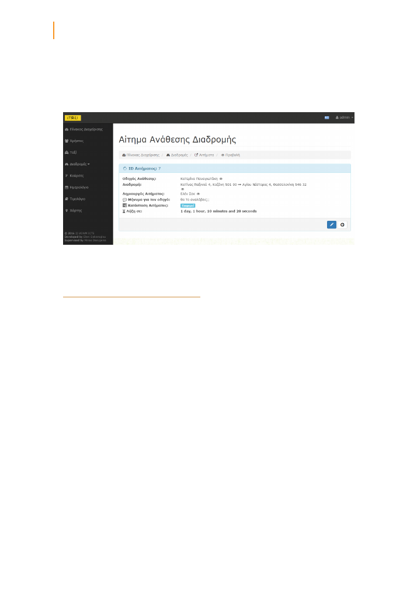Image resolution: width=417 pixels, height=590 pixels.
Task: Click the Λήξη σε label
Action: (x=133, y=211)
